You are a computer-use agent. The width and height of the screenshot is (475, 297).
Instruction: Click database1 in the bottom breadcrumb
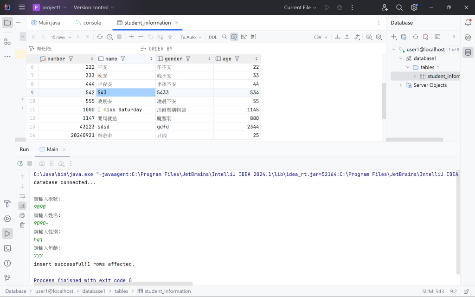click(x=94, y=291)
